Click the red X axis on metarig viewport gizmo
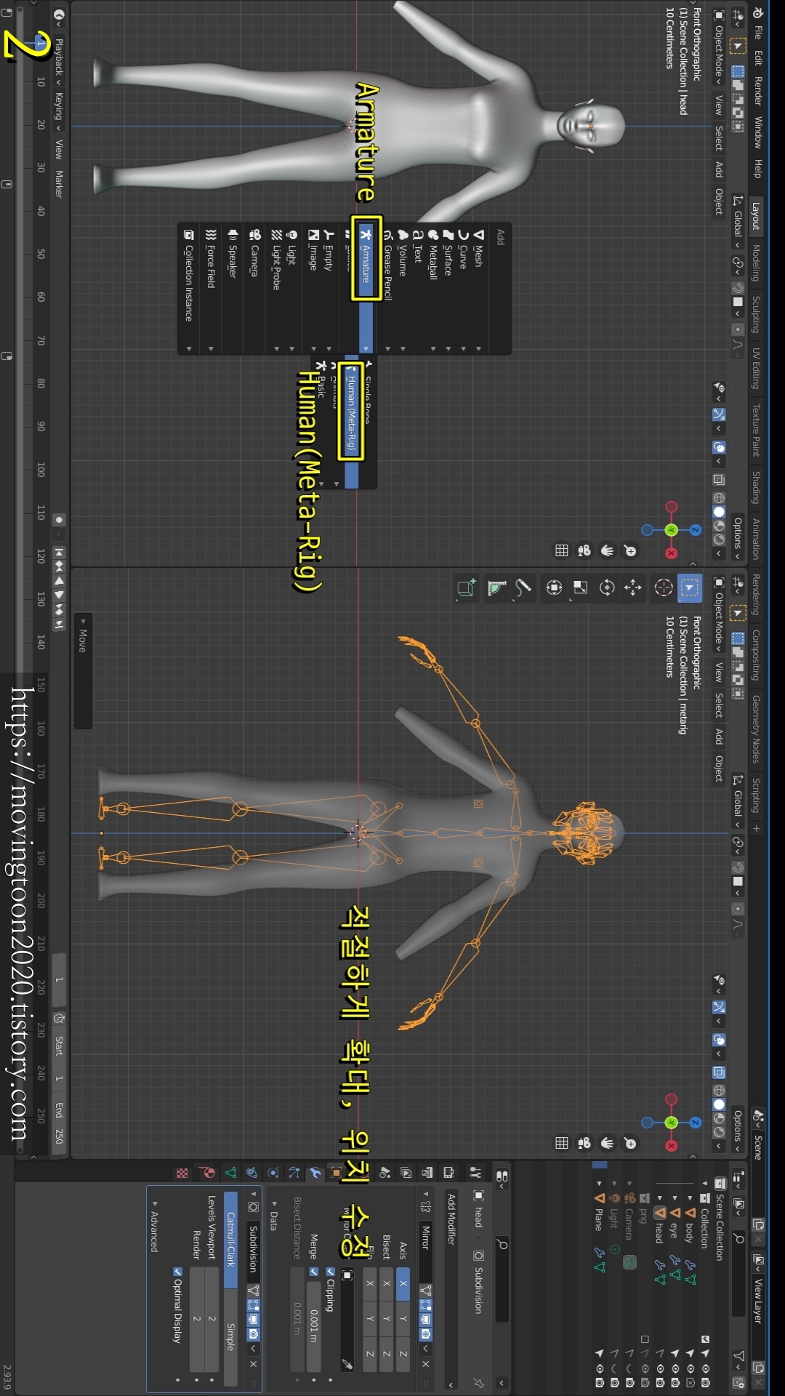Screen dimensions: 785x1396 pos(671,1147)
